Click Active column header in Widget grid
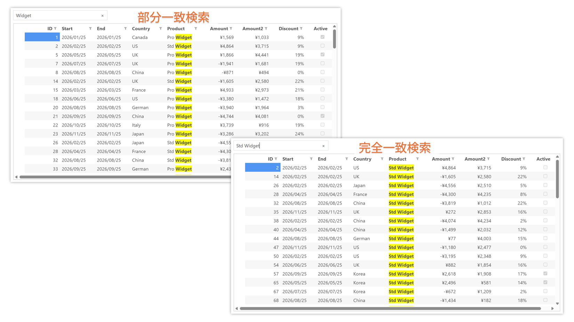Screen dimensions: 574x322 tap(320, 29)
